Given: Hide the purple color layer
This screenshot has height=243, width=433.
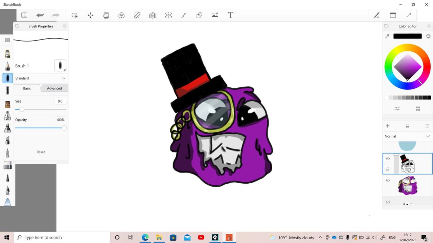Looking at the screenshot, I should tap(388, 180).
